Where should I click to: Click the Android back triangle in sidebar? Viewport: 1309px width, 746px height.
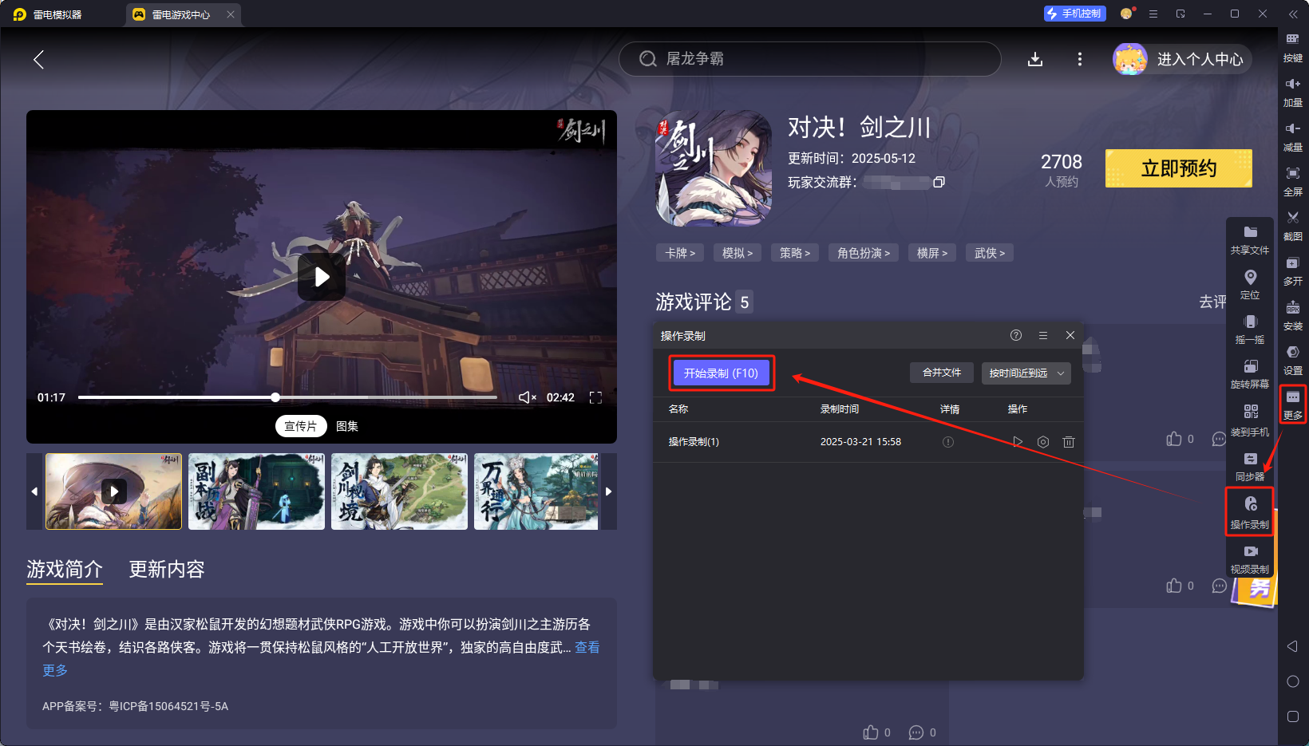coord(1292,646)
